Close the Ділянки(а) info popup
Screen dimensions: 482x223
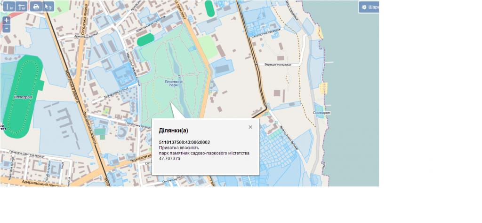[250, 127]
